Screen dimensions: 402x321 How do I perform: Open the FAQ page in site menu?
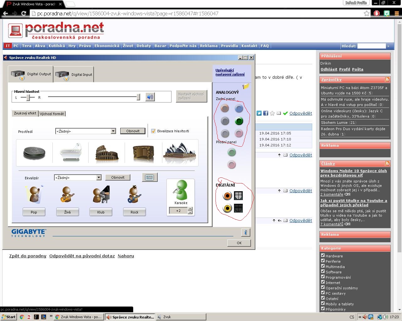pyautogui.click(x=265, y=46)
